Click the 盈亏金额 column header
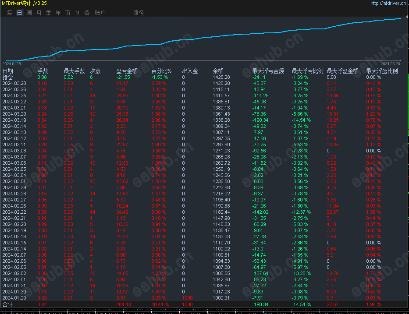The height and width of the screenshot is (314, 409). (127, 71)
